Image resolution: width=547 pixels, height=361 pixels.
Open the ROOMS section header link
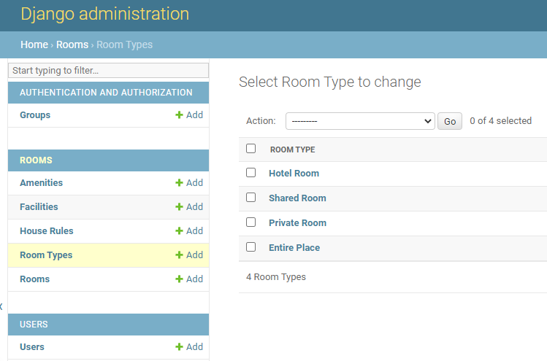(x=36, y=160)
